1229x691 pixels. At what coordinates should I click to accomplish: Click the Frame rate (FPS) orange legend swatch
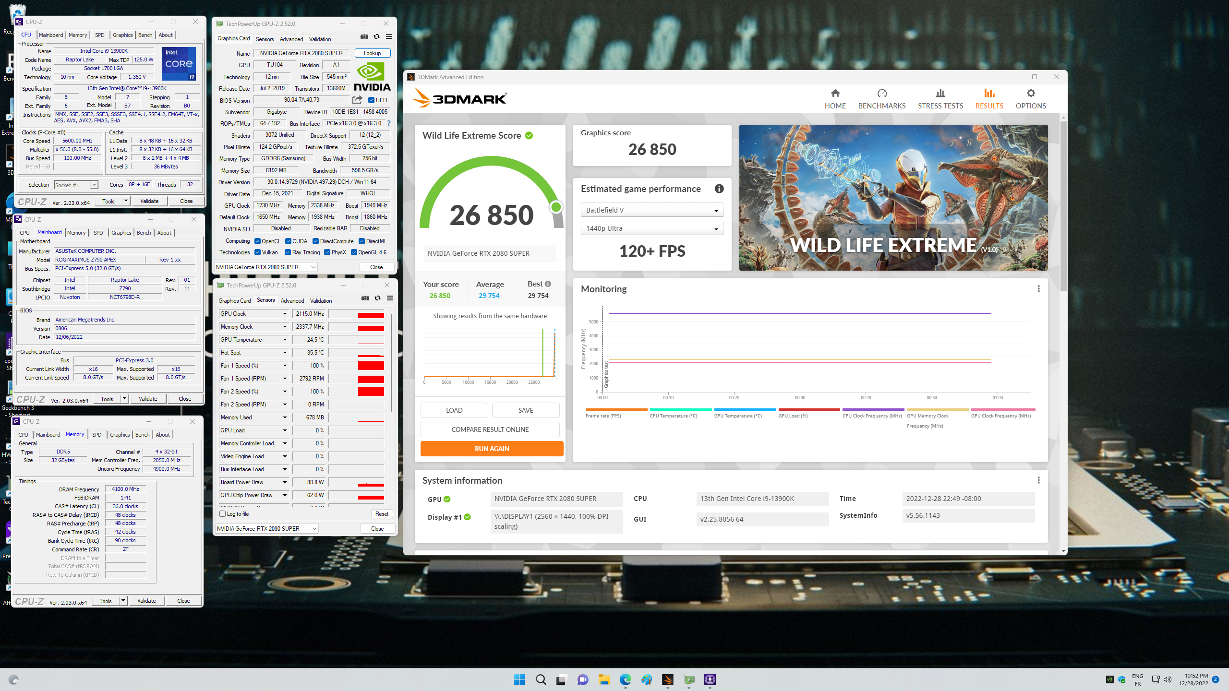[x=616, y=410]
